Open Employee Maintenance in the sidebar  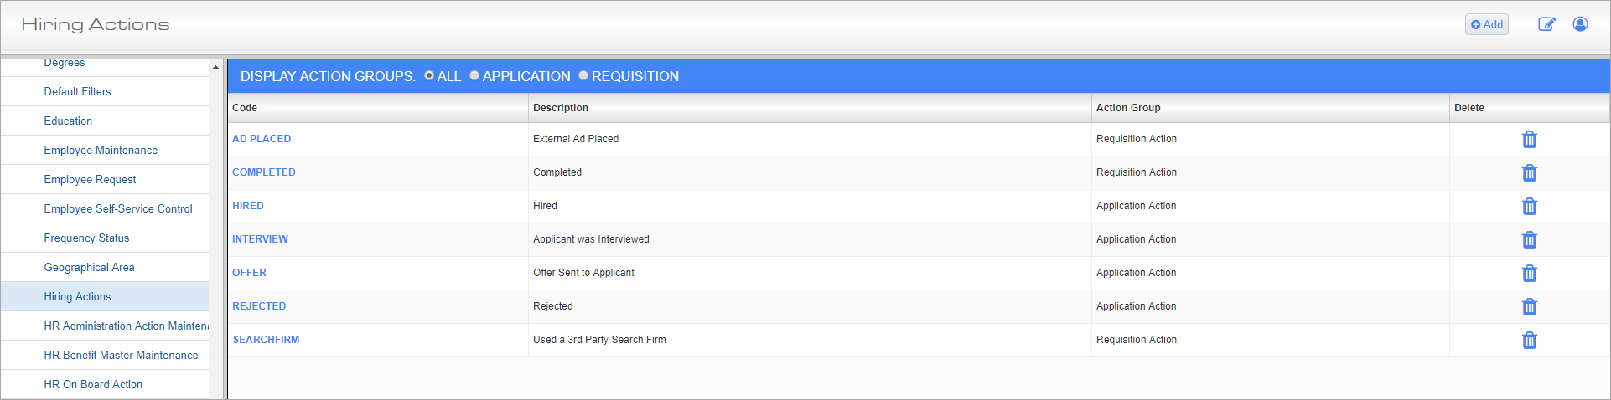(x=101, y=151)
